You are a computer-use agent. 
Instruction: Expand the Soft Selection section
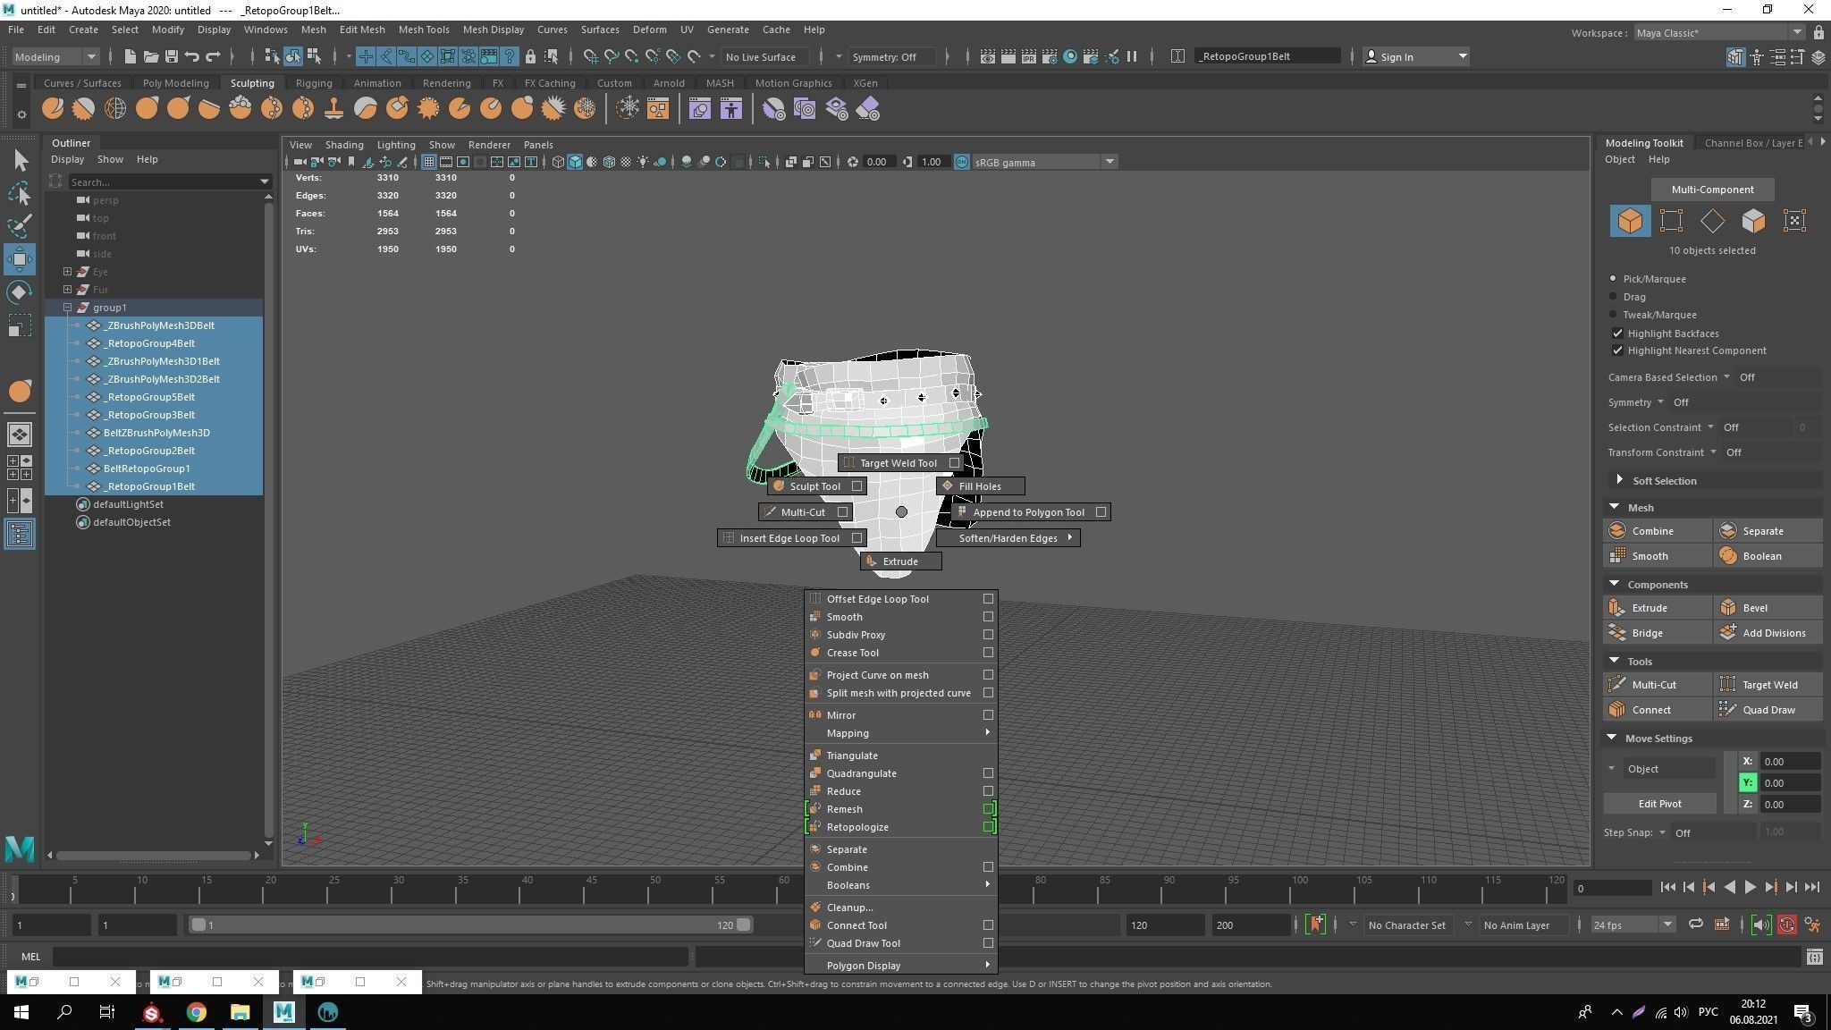pos(1619,480)
